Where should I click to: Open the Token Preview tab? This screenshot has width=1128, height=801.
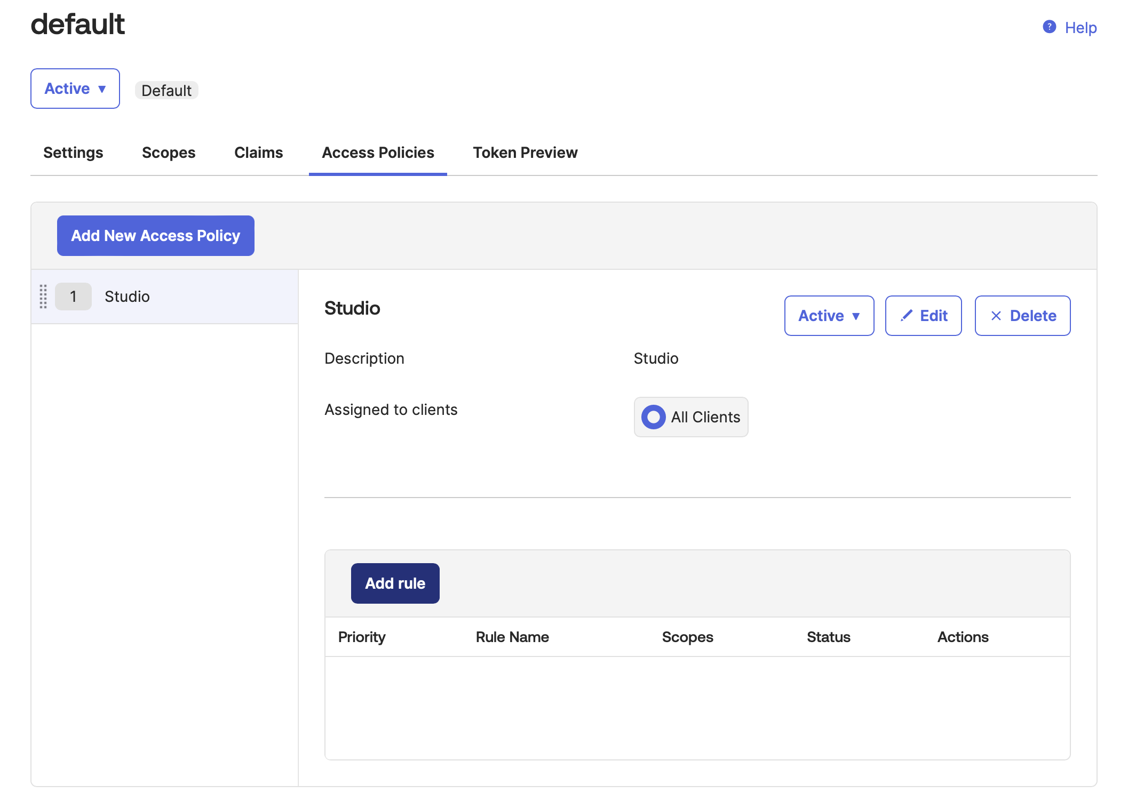click(x=525, y=153)
